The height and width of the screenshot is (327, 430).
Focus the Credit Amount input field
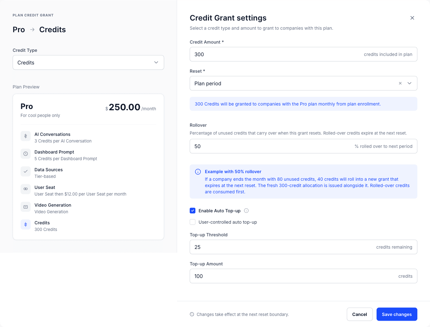304,54
